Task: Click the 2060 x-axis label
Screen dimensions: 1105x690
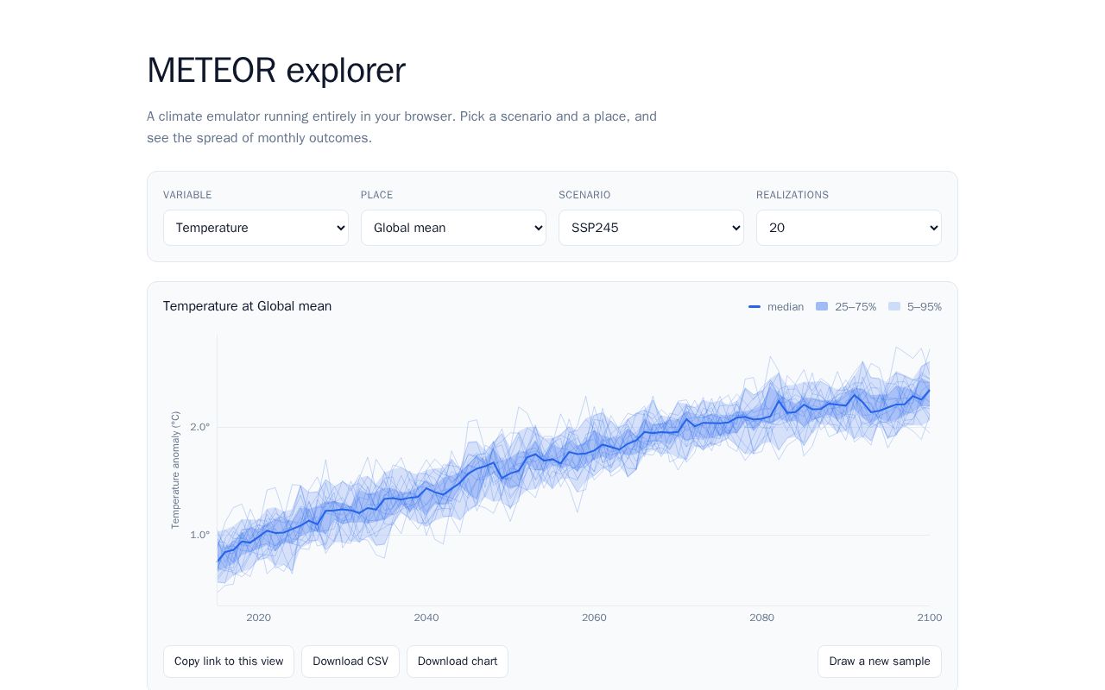Action: (594, 618)
